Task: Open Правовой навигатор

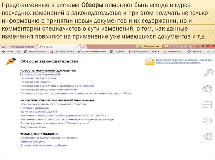Action: [x=92, y=52]
